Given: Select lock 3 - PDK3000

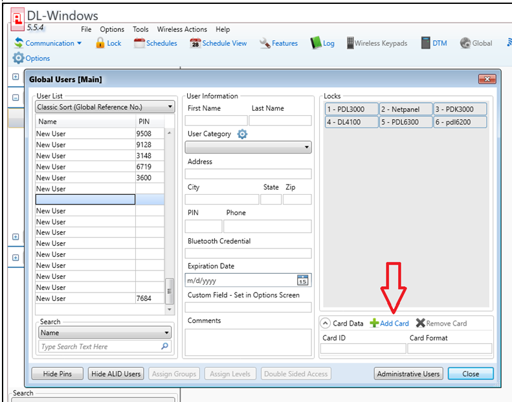Looking at the screenshot, I should pyautogui.click(x=460, y=109).
